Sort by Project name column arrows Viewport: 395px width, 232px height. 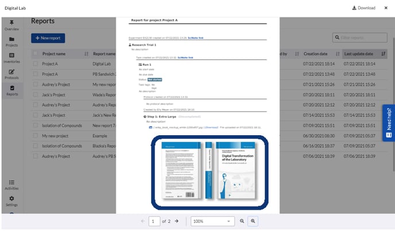coord(86,54)
